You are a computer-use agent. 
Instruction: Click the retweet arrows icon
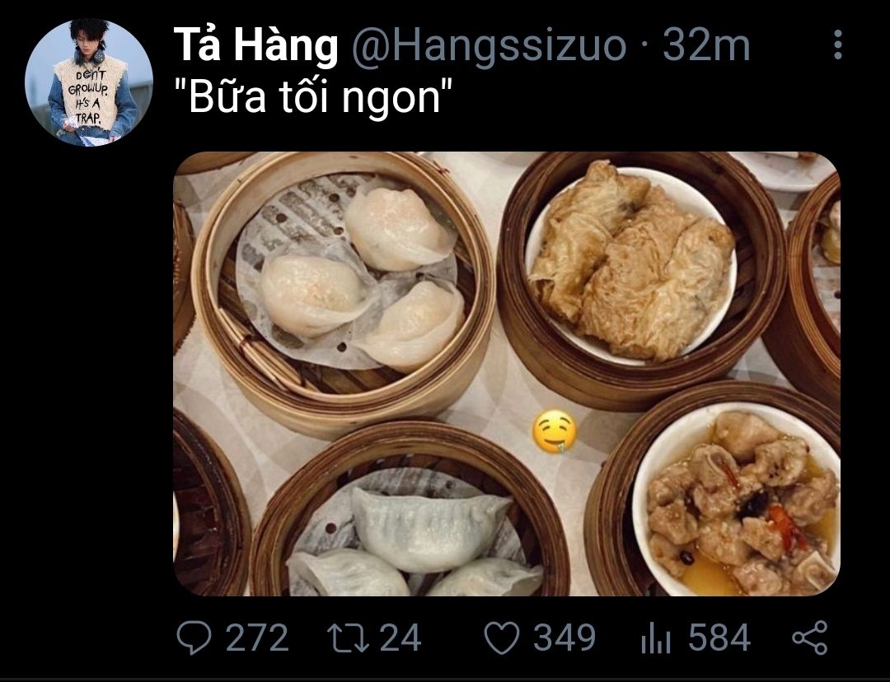pos(349,638)
